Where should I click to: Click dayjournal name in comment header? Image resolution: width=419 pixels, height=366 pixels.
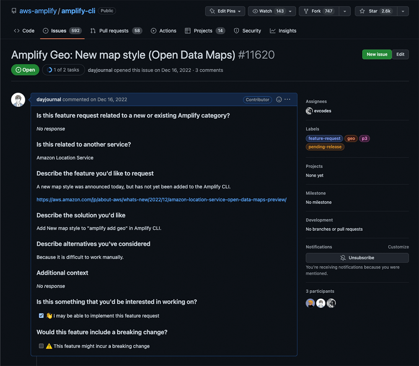(49, 99)
